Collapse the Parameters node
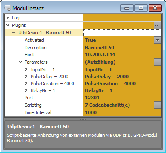Screen dimensions: 166x153 [20, 62]
